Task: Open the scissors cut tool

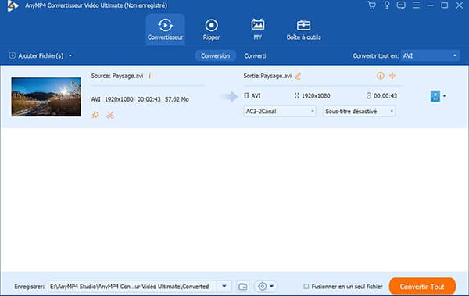Action: click(110, 115)
